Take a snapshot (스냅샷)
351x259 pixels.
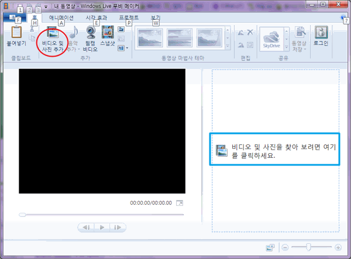108,36
